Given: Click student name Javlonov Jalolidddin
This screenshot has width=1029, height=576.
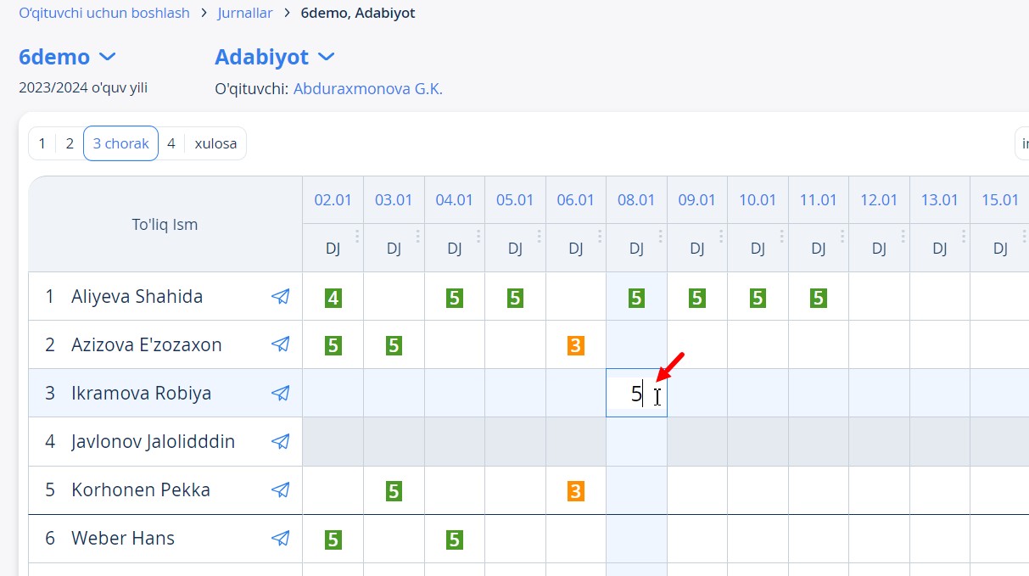Looking at the screenshot, I should pos(154,442).
